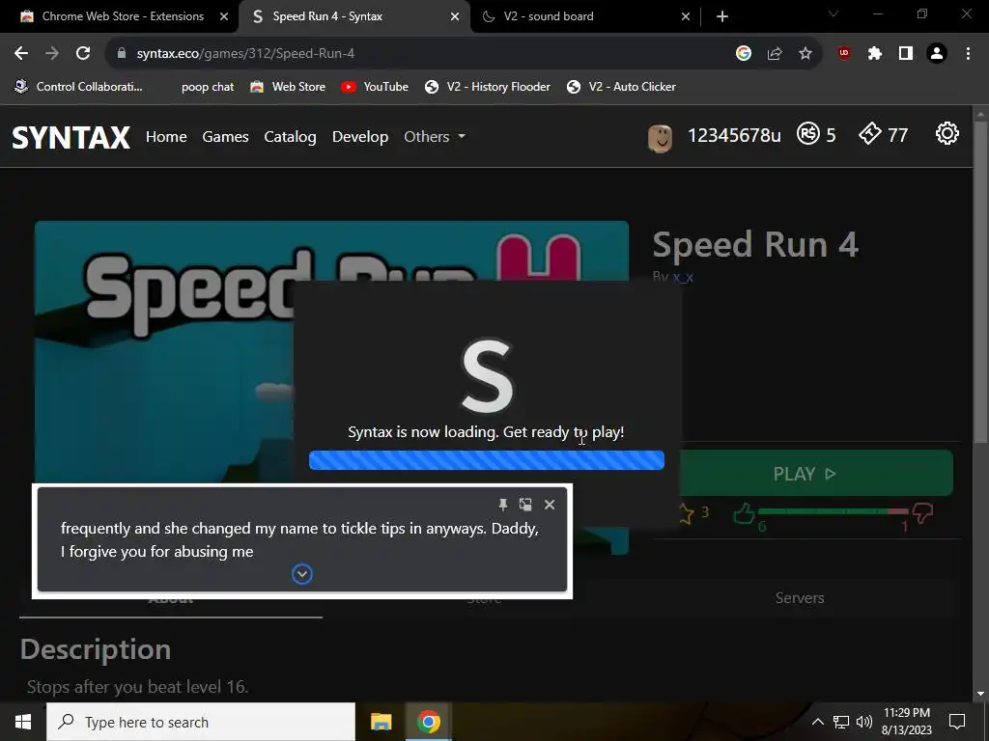Toggle the Chrome side panel icon
The image size is (989, 741).
(x=906, y=54)
